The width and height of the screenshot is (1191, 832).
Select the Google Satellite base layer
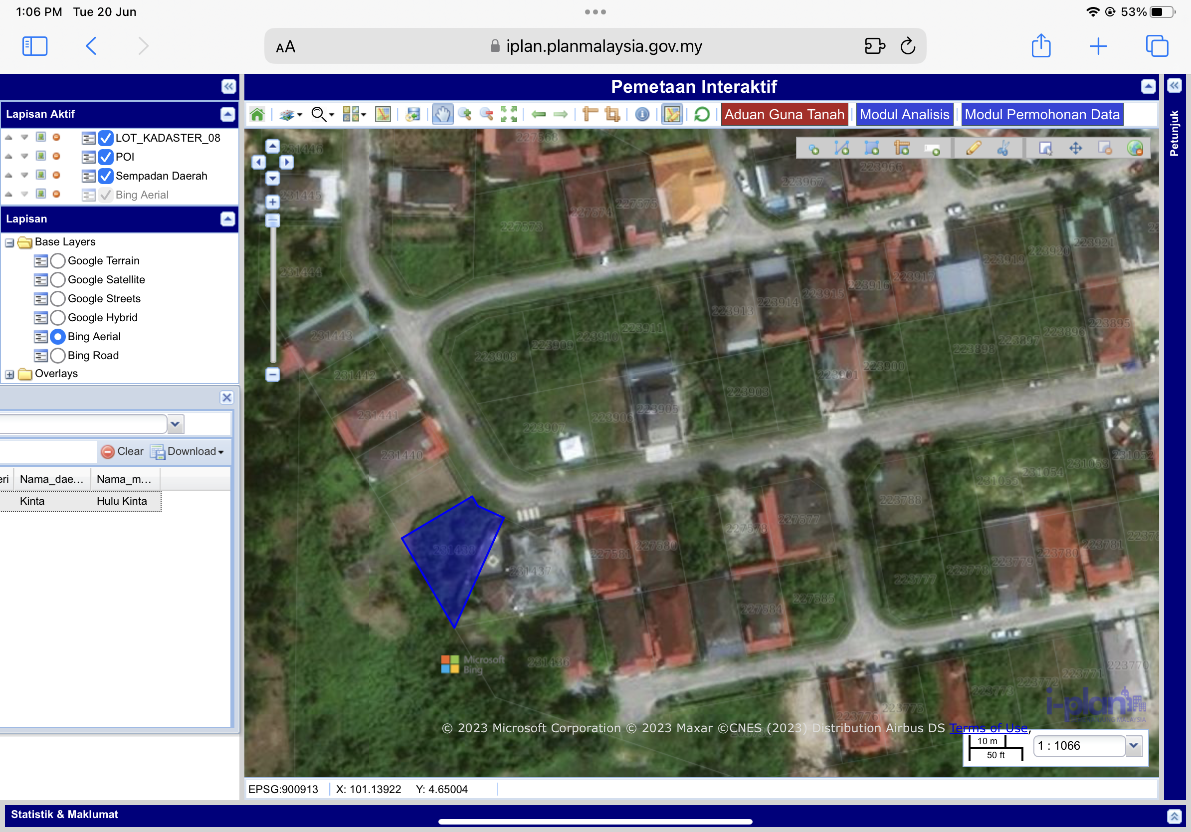tap(58, 280)
